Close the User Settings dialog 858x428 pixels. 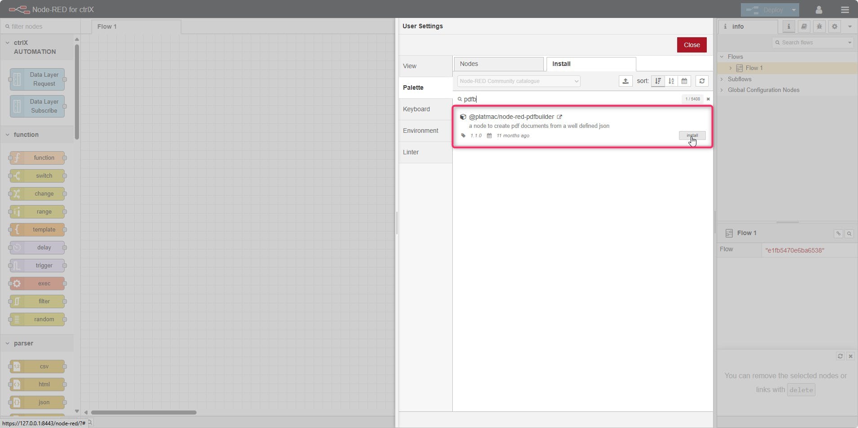pyautogui.click(x=692, y=45)
